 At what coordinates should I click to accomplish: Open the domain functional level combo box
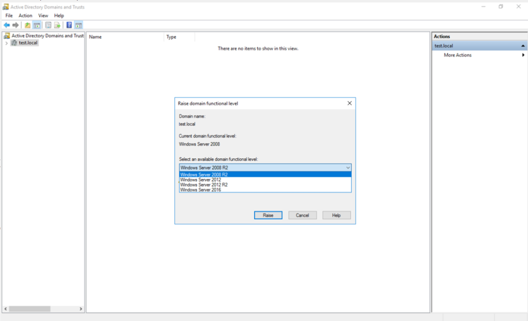point(265,167)
